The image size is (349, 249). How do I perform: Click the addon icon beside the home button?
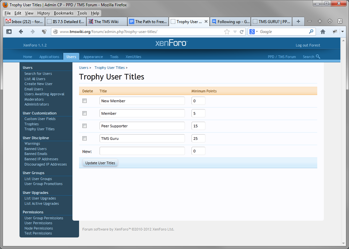(335, 32)
